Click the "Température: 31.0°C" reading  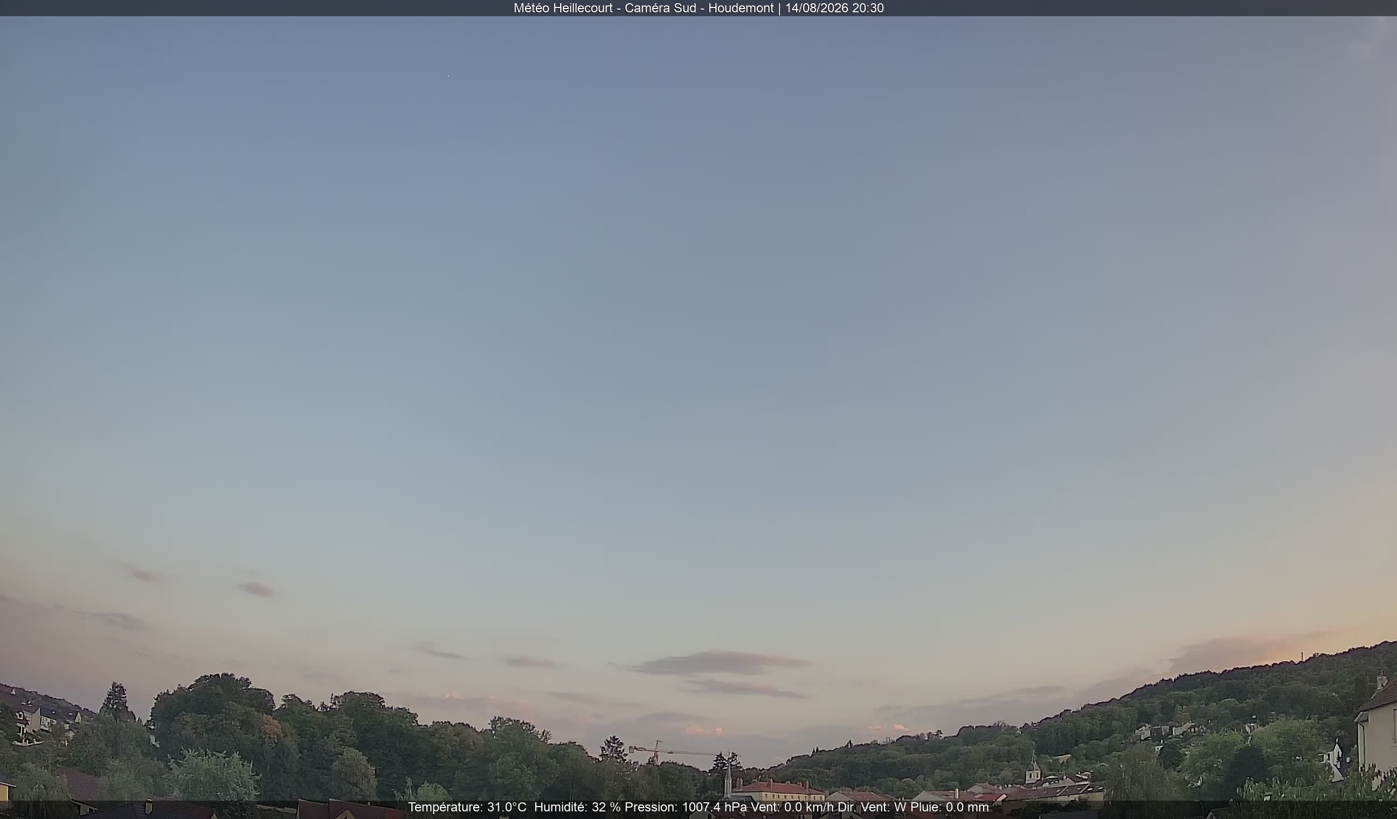click(x=467, y=807)
